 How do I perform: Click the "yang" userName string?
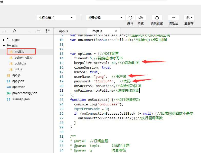(x=100, y=76)
